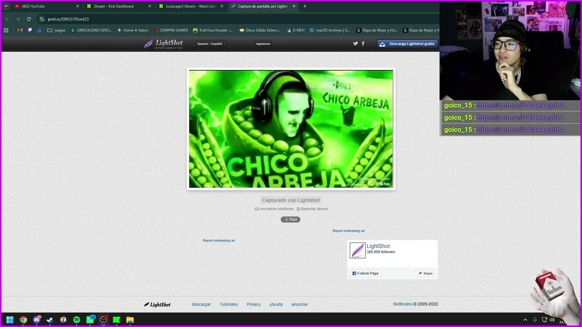The image size is (582, 327).
Task: Share the LightShot Facebook page
Action: (426, 273)
